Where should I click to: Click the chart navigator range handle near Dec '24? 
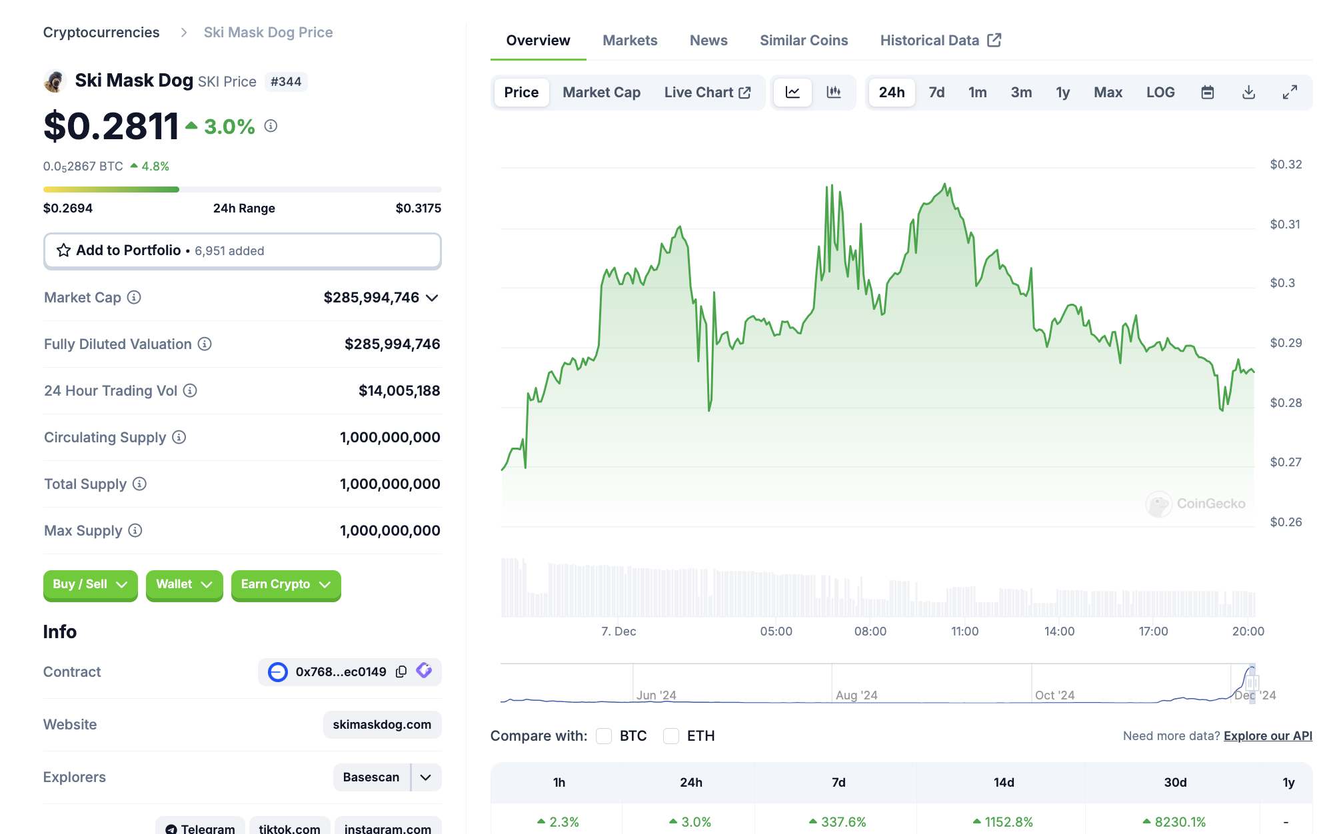1252,683
